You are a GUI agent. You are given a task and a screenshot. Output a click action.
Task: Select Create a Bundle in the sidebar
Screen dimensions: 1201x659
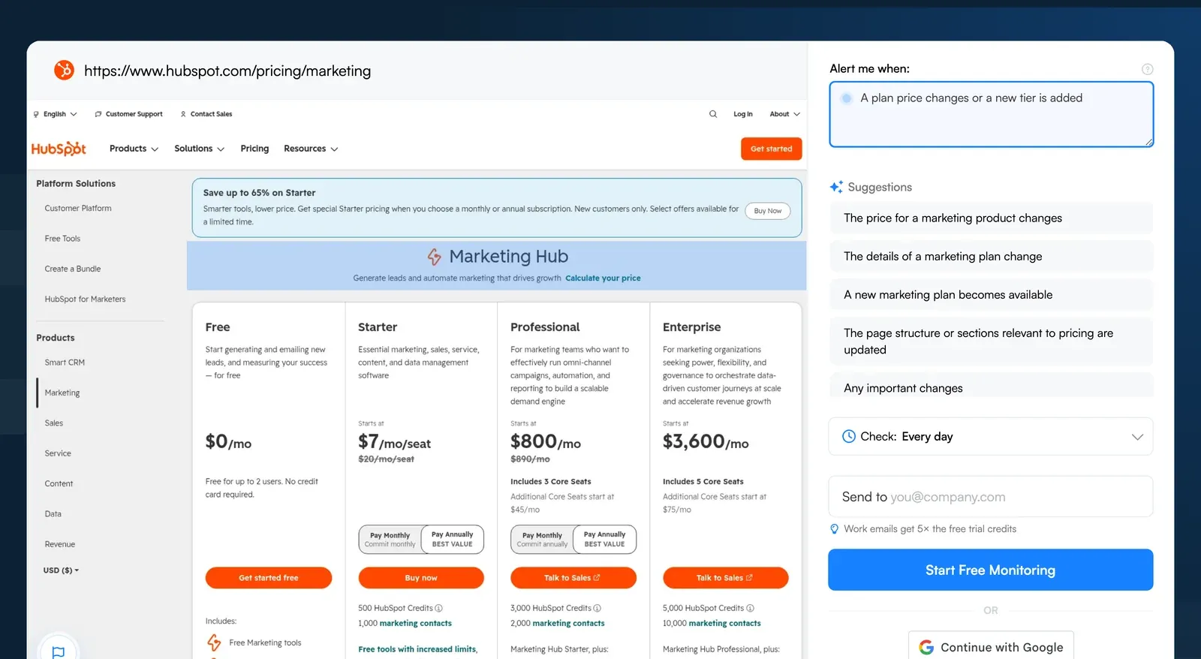tap(73, 269)
